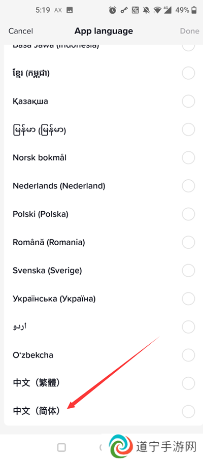Tap the recent apps square navigation button
203x459 pixels.
(x=62, y=447)
